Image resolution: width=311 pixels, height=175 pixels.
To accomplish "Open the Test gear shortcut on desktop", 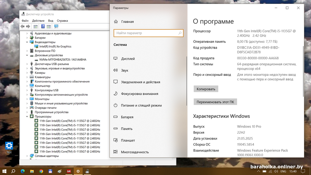I will (9, 148).
